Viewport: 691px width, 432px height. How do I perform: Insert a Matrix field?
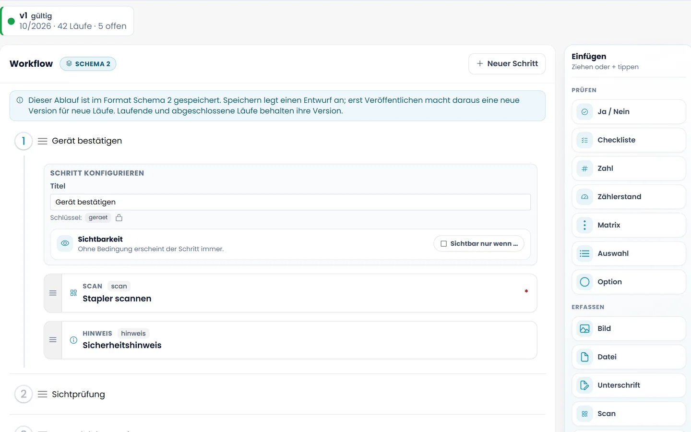click(629, 225)
